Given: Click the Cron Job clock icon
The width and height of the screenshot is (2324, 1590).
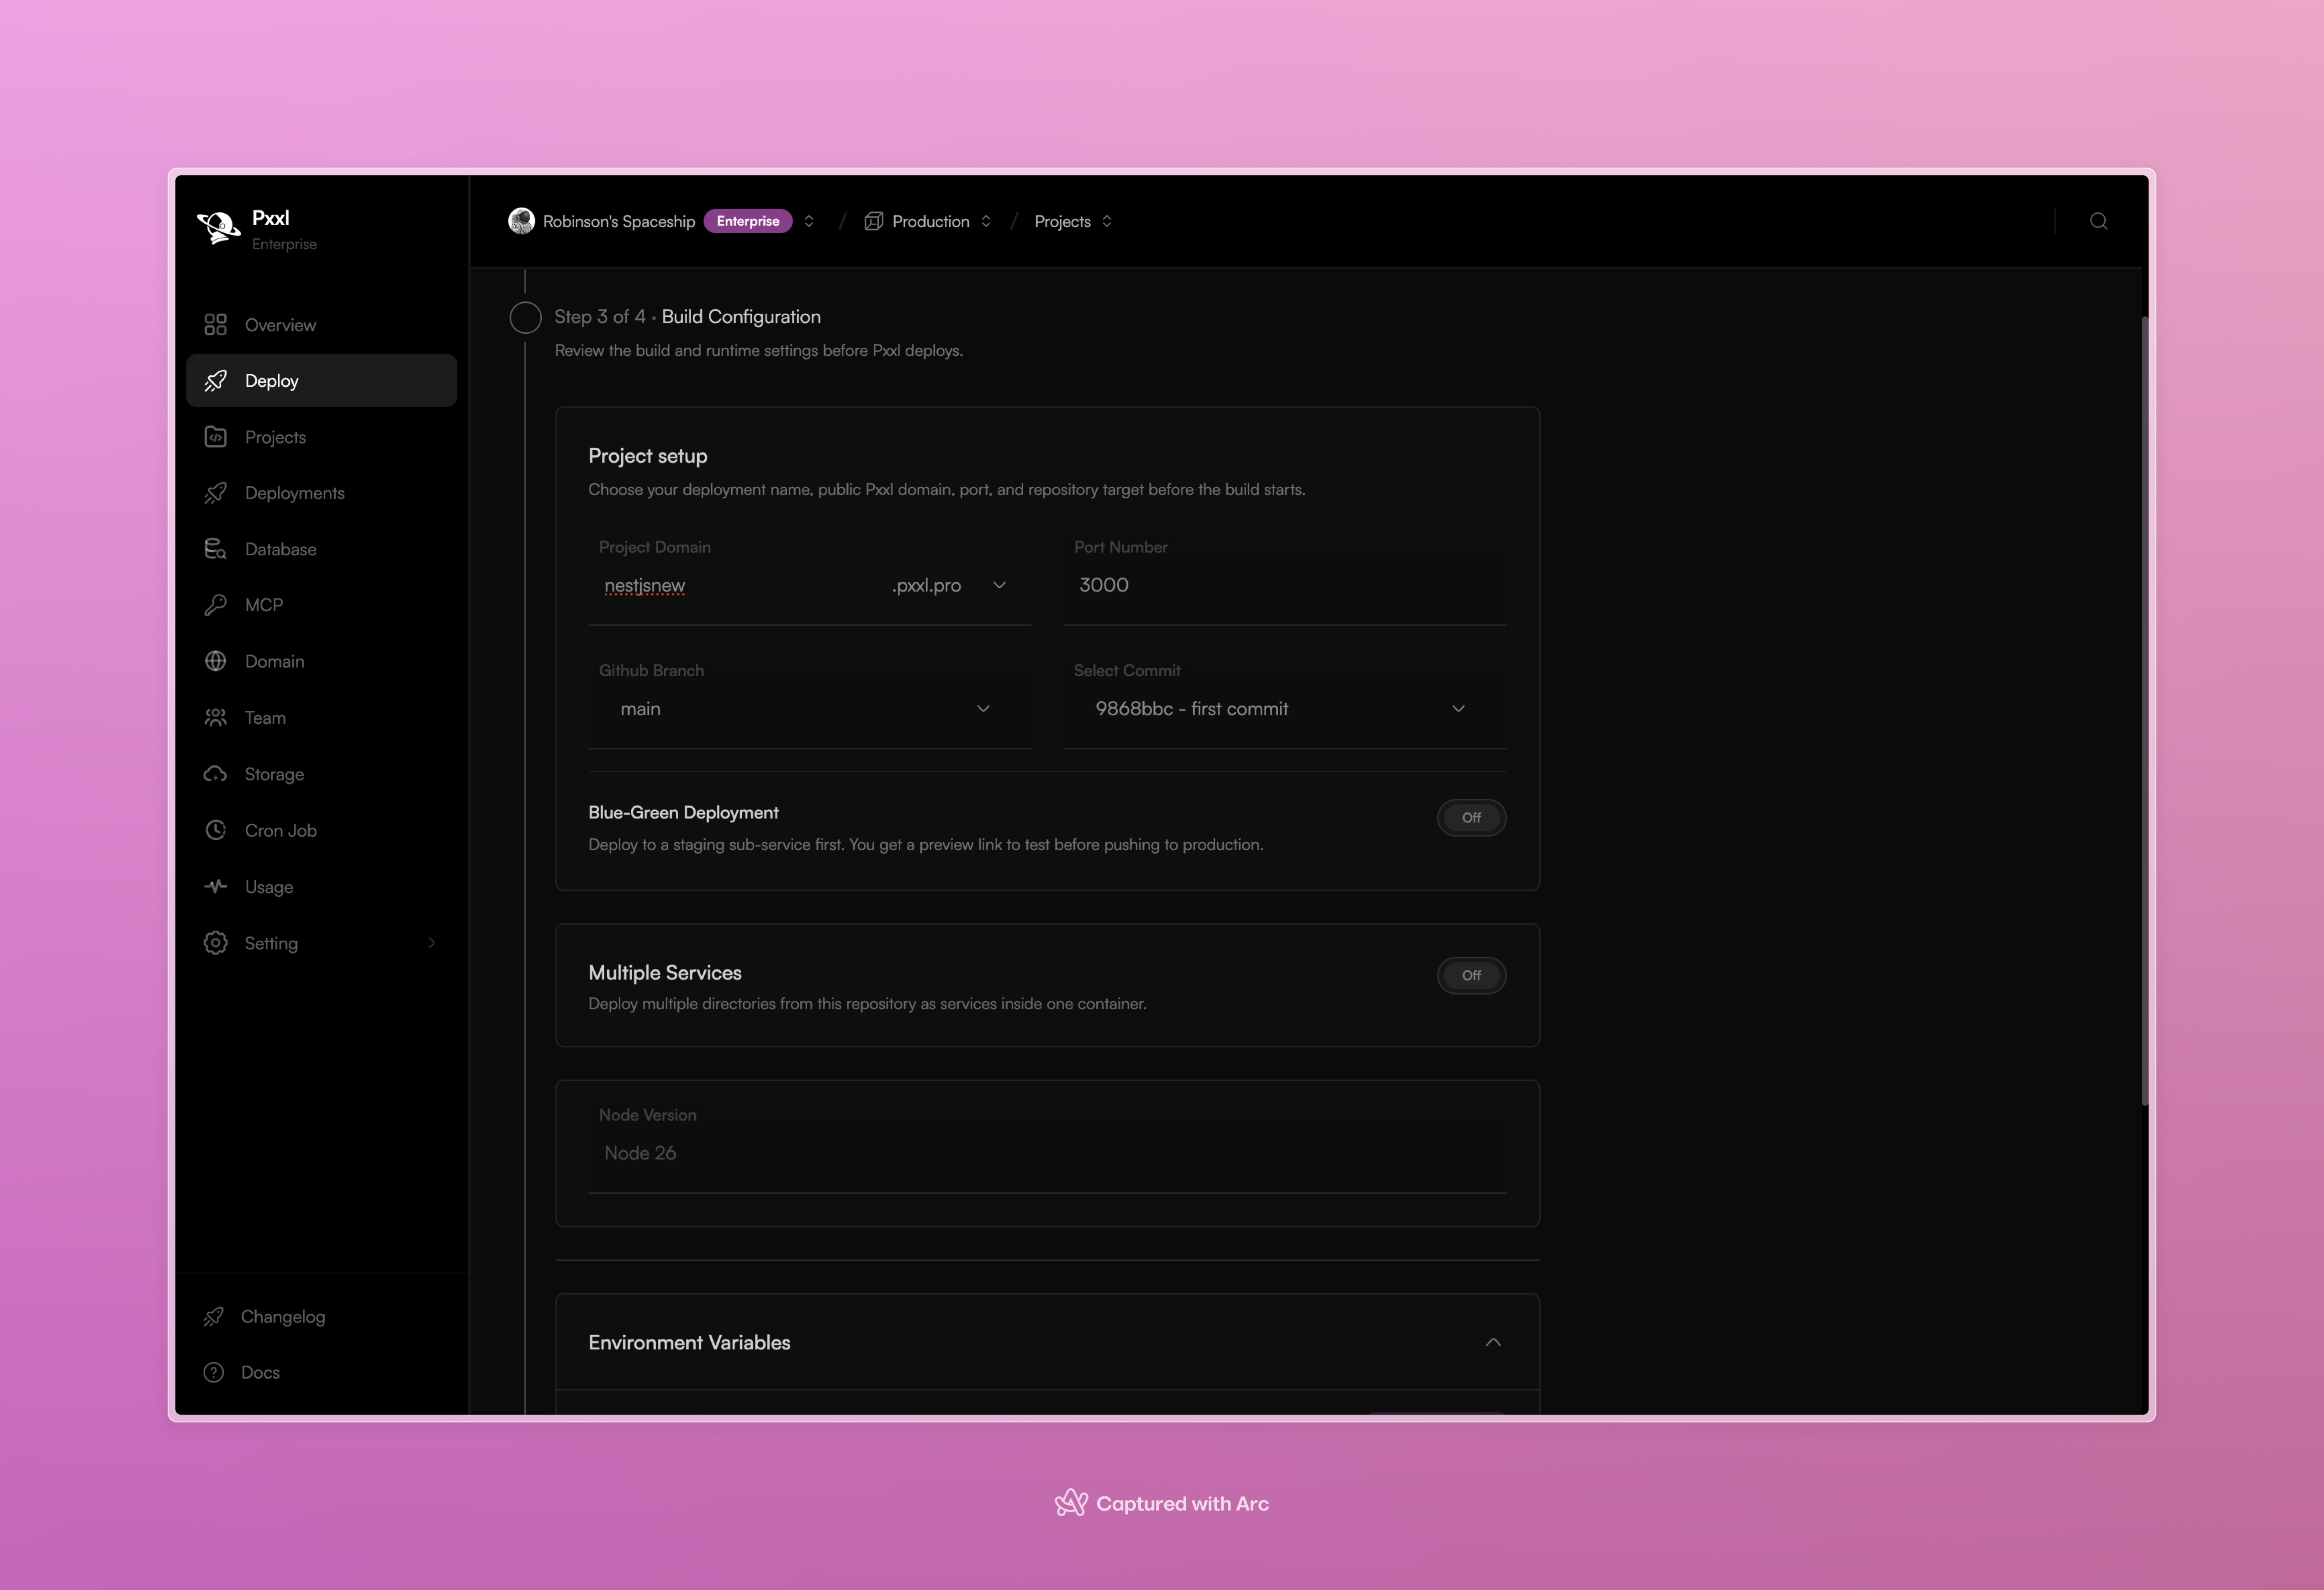Looking at the screenshot, I should [x=215, y=830].
